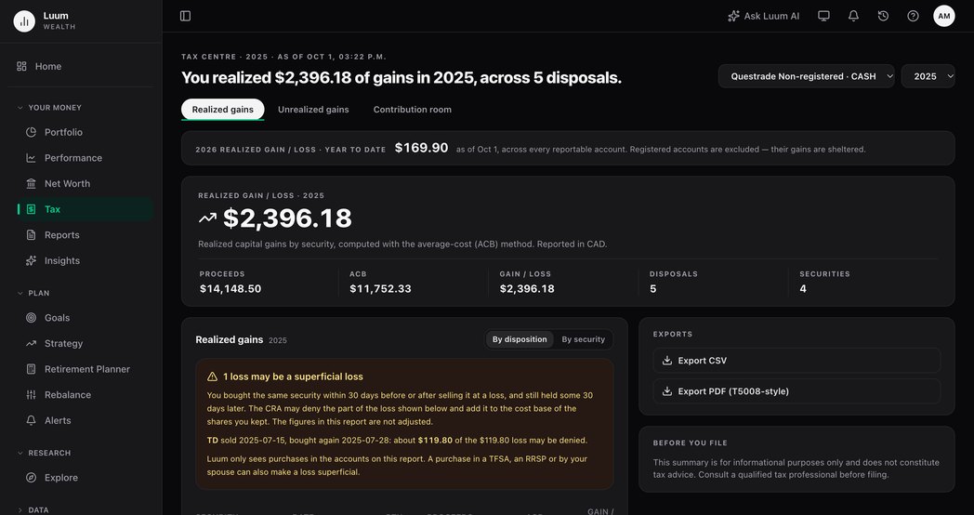Click the ACB value $11,752.33
The height and width of the screenshot is (515, 974).
[x=380, y=289]
